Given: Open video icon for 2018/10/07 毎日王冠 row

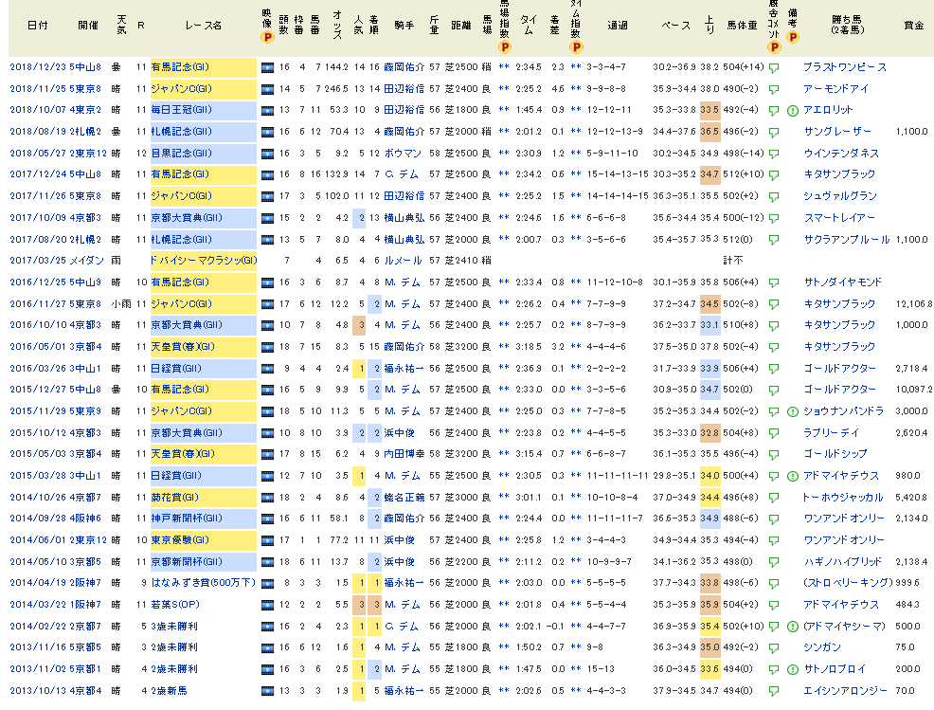Looking at the screenshot, I should (266, 110).
